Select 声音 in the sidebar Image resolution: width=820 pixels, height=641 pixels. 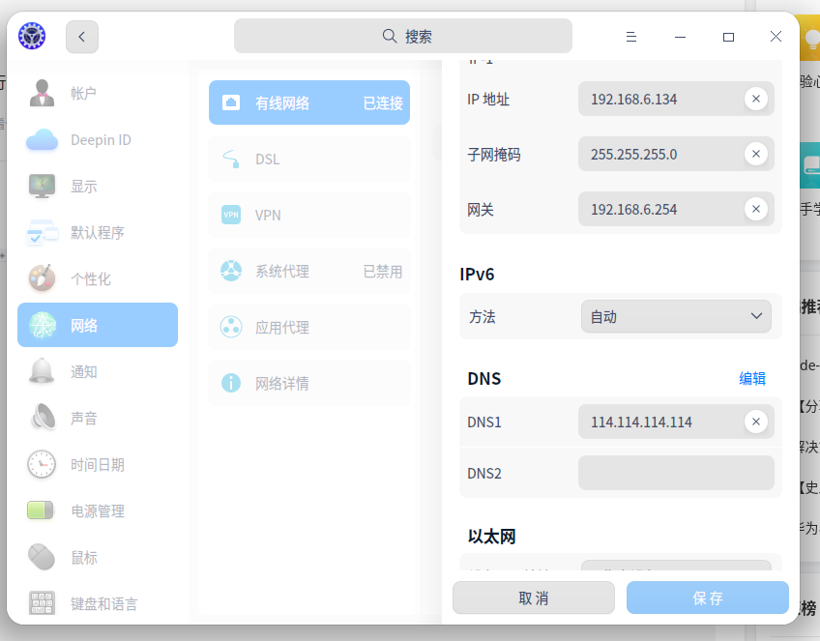[98, 418]
